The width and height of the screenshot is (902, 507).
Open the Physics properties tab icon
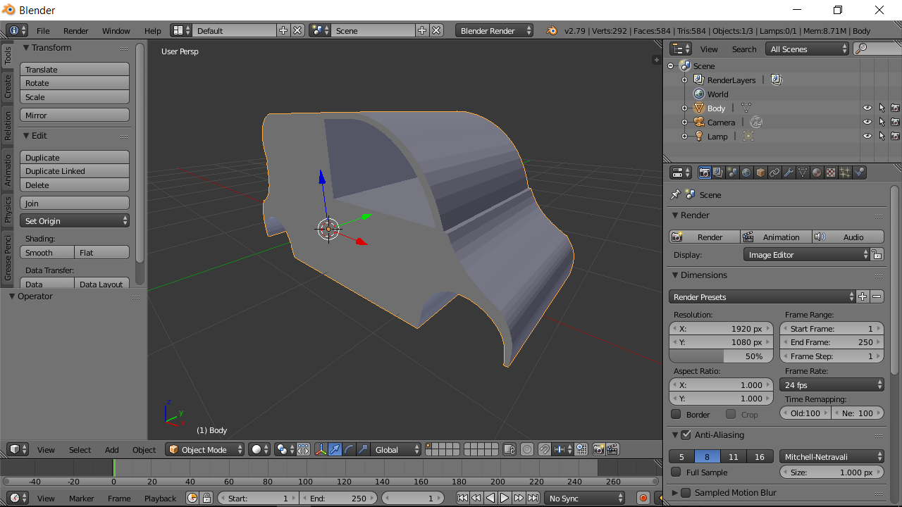[859, 173]
